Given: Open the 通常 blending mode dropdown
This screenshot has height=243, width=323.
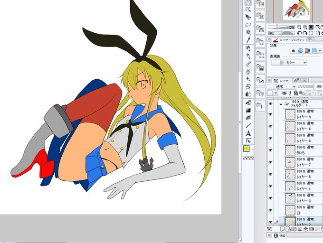Looking at the screenshot, I should (282, 87).
